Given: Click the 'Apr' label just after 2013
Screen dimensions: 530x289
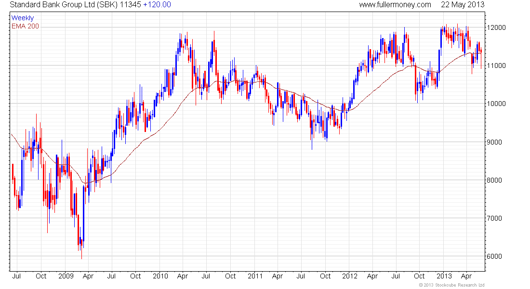Looking at the screenshot, I should click(x=466, y=276).
